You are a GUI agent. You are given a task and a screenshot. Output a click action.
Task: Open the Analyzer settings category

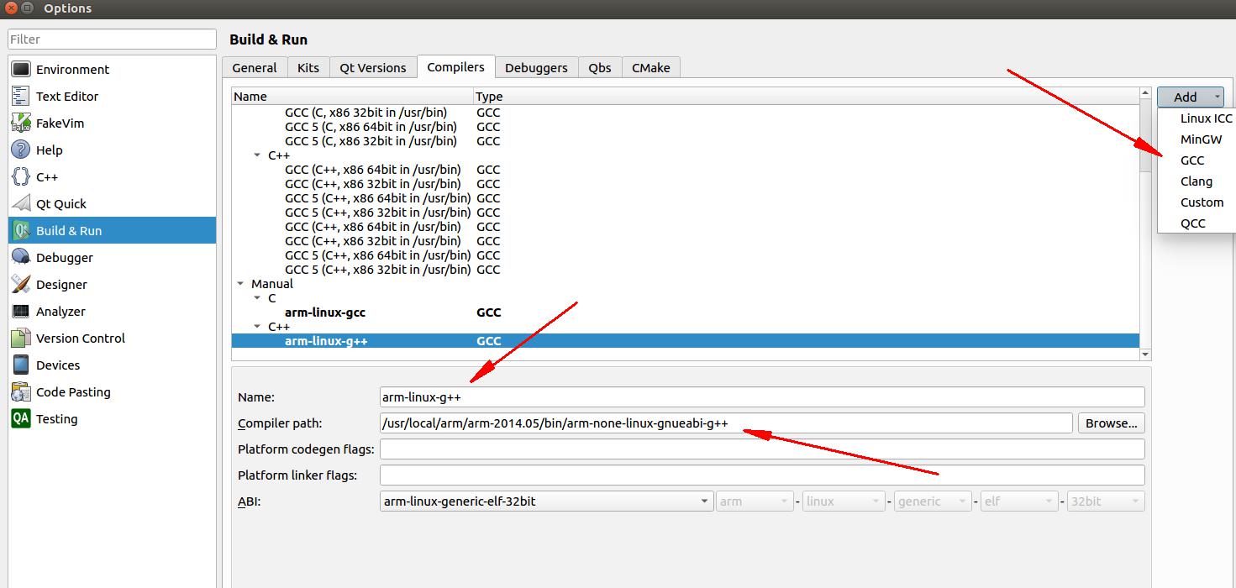click(112, 312)
